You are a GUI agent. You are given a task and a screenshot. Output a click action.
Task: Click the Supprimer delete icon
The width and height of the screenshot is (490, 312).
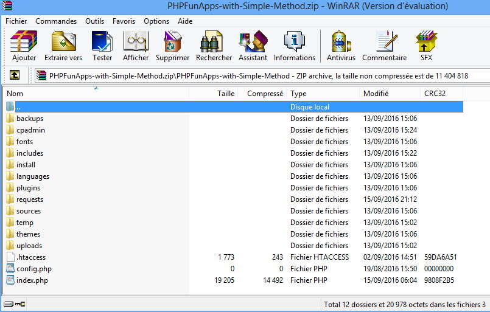pyautogui.click(x=172, y=41)
